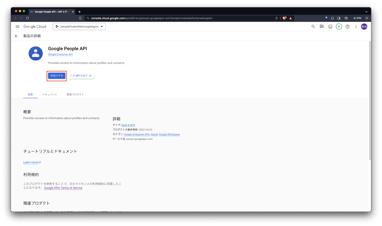
Task: Open the Google Cloud navigation hamburger menu
Action: coord(17,26)
